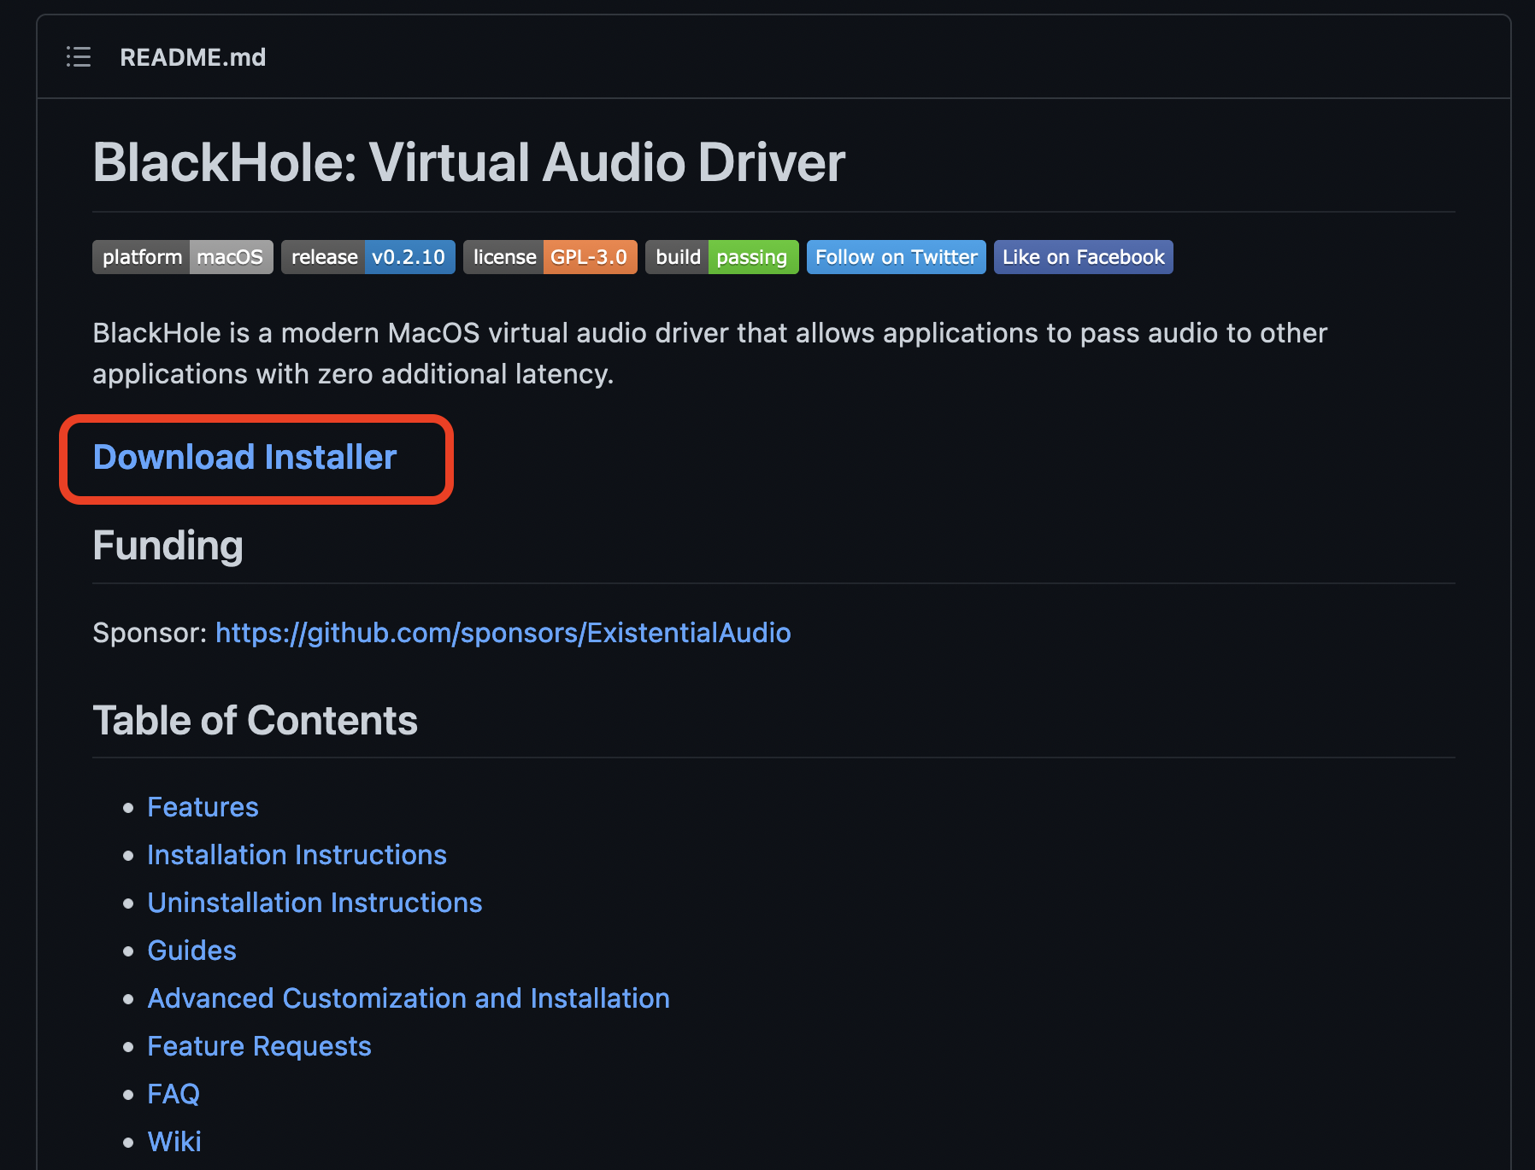Screen dimensions: 1535x1170
Task: Click the BlackHole description paragraph
Action: click(710, 354)
